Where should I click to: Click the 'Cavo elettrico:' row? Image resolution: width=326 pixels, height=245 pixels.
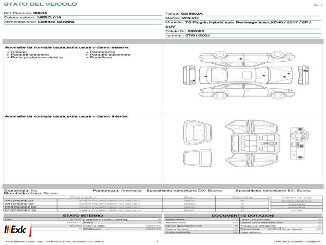(x=281, y=232)
